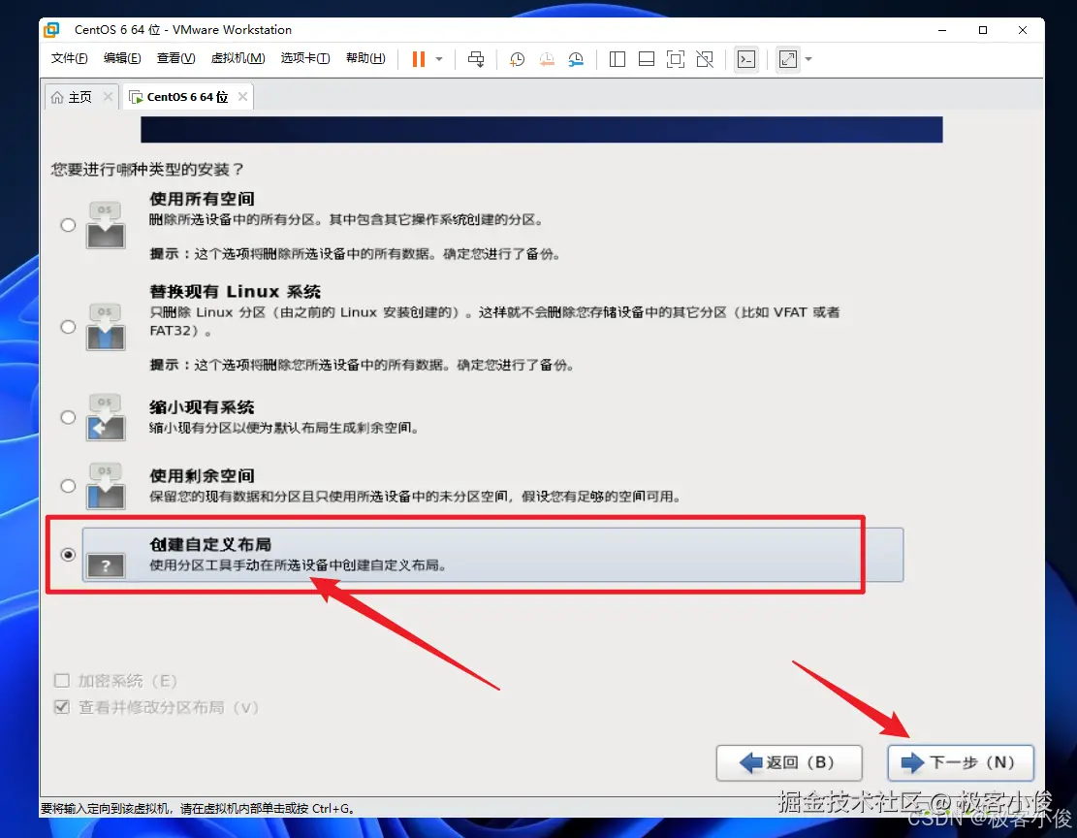Click the VMware Workstation logo in title bar

coord(51,29)
